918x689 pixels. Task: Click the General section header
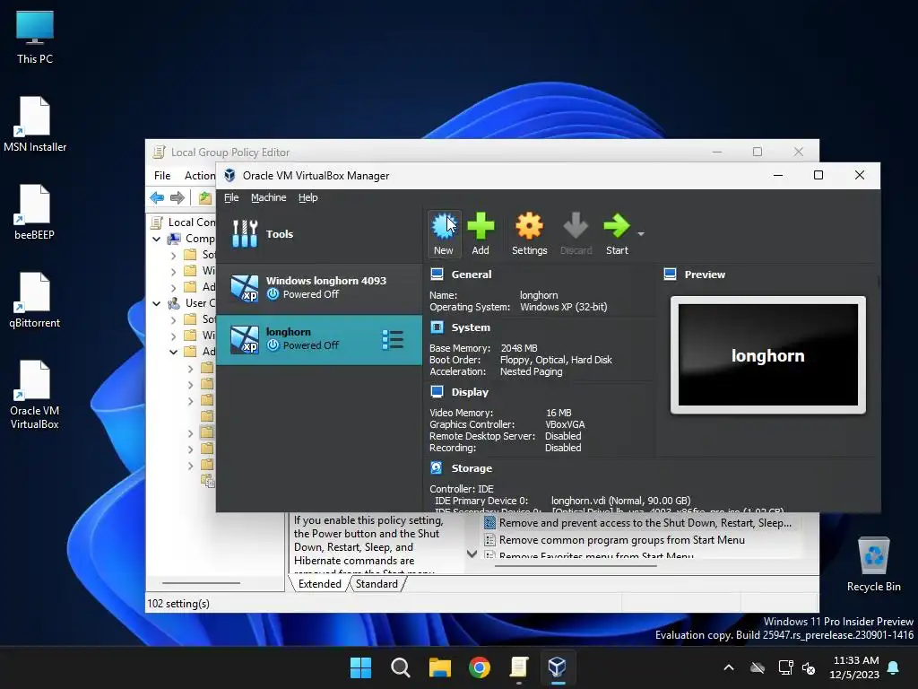(472, 275)
